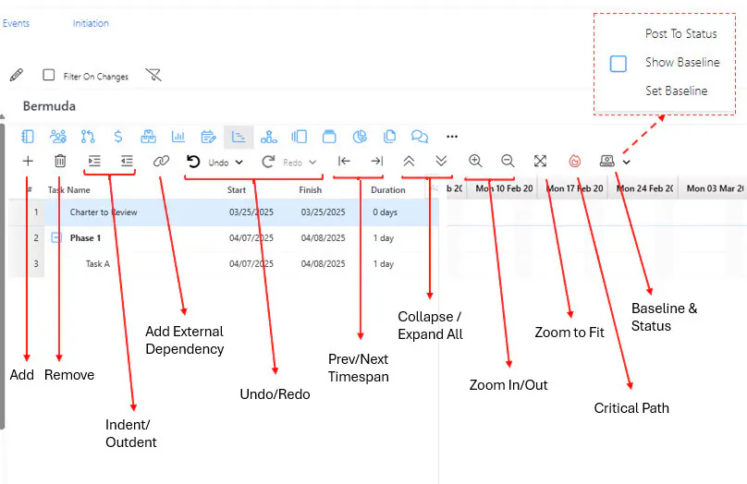Open the pie chart report icon
Image resolution: width=747 pixels, height=484 pixels.
click(x=360, y=137)
